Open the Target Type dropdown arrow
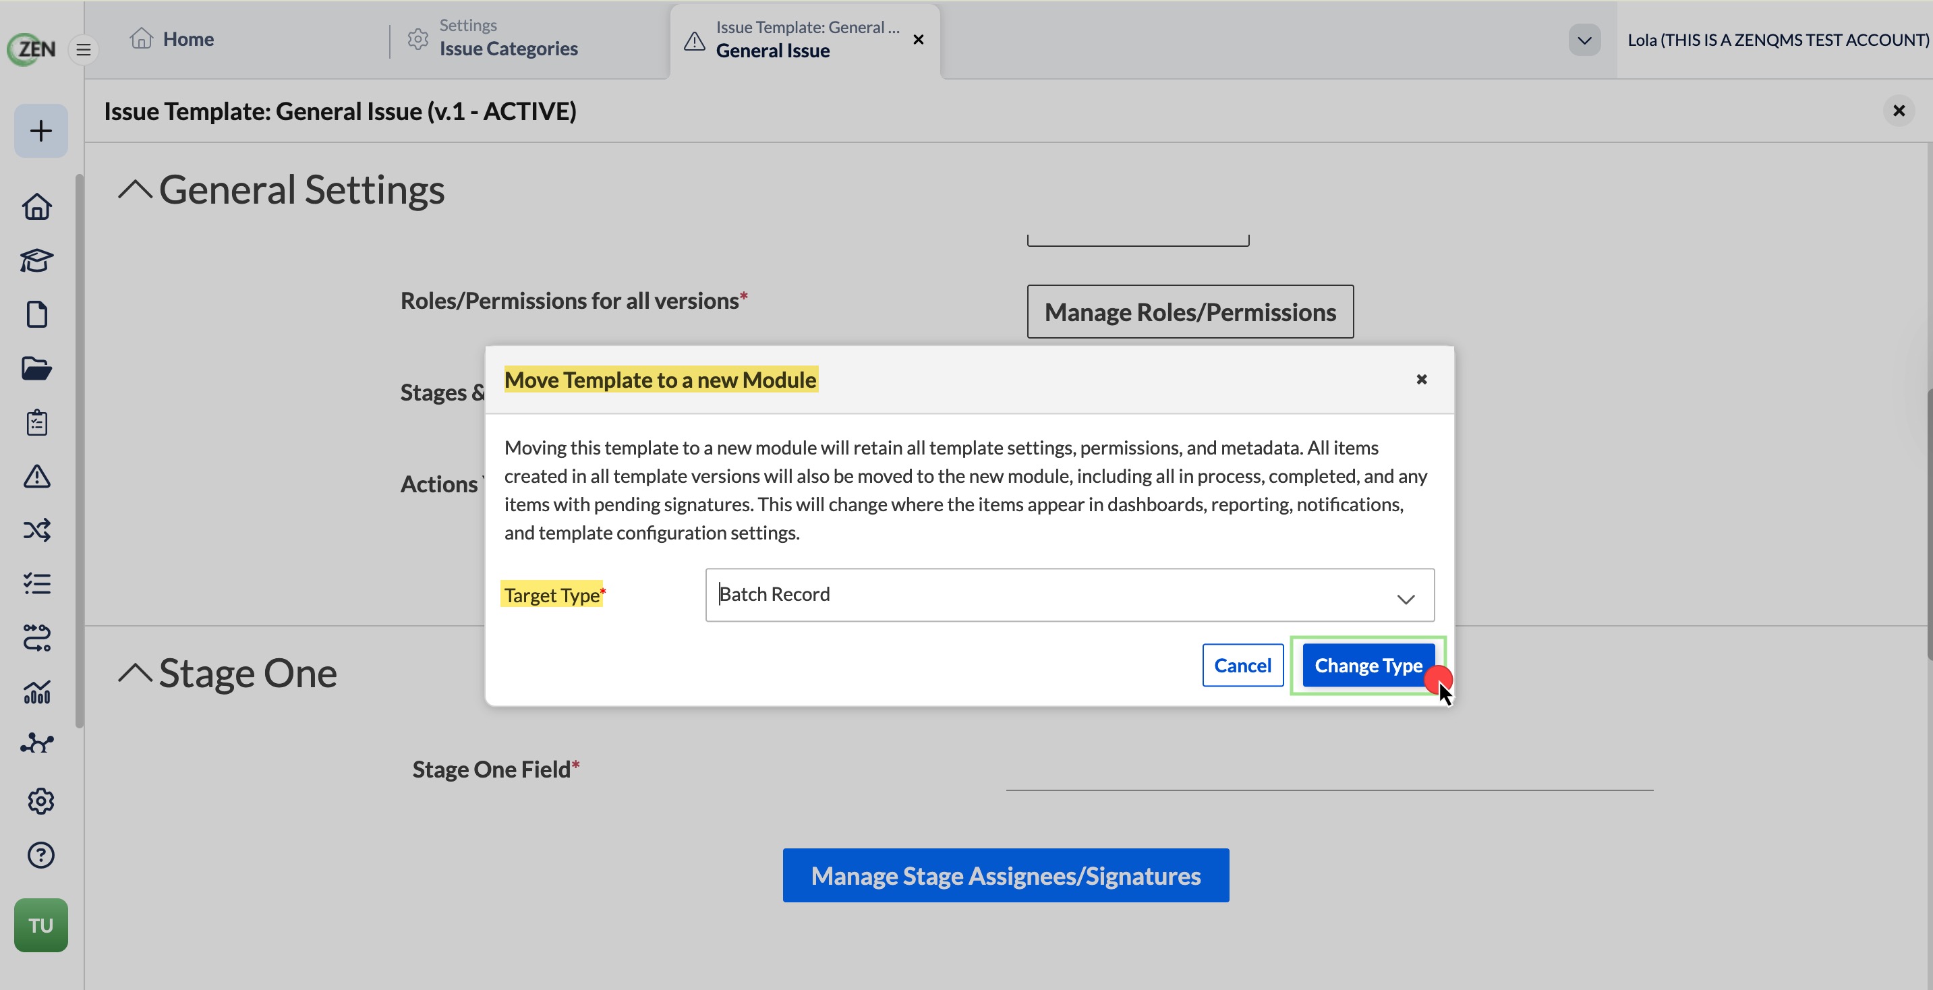Screen dimensions: 1933x990 [x=1405, y=598]
